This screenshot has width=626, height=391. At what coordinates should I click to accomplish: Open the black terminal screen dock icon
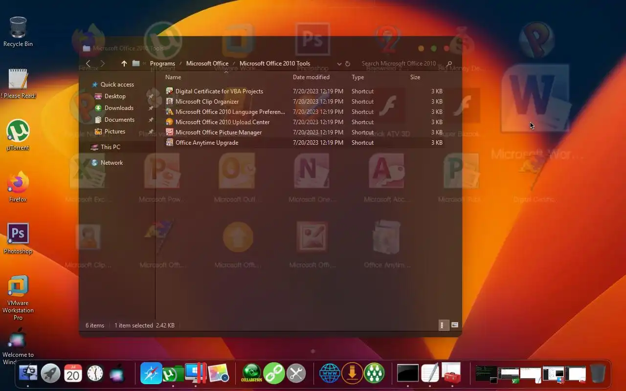pos(407,373)
